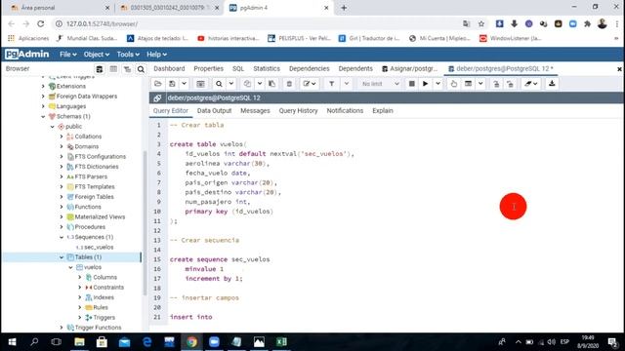Select the Materialized Views tree item
Image resolution: width=625 pixels, height=351 pixels.
[x=100, y=216]
